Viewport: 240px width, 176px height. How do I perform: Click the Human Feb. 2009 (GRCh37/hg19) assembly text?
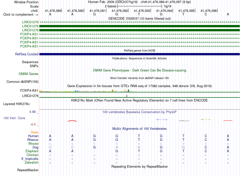pyautogui.click(x=113, y=2)
